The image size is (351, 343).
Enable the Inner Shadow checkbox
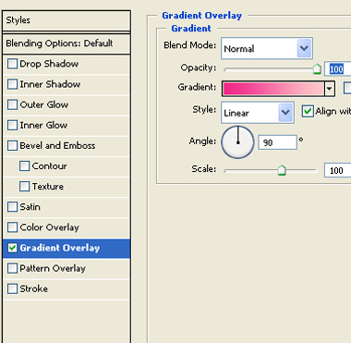pyautogui.click(x=12, y=84)
